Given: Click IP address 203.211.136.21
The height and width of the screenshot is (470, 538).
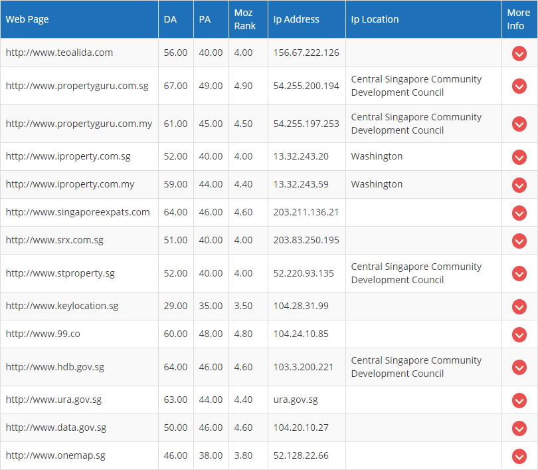Looking at the screenshot, I should [x=306, y=212].
